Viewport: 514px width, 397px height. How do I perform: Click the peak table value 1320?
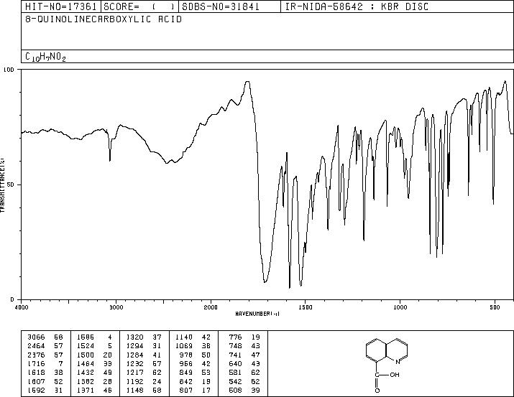(x=134, y=337)
